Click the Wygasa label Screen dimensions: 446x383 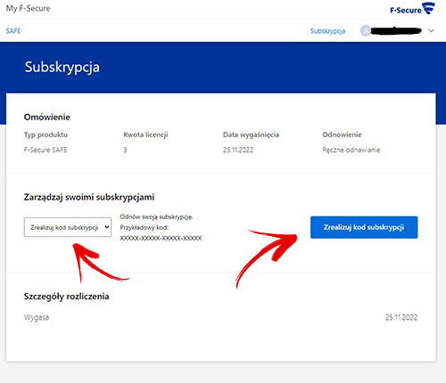37,317
